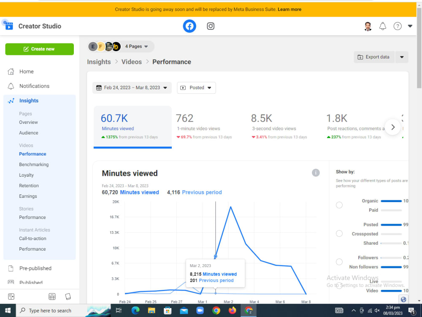Click the calculator icon at sidebar bottom
The width and height of the screenshot is (422, 317).
point(52,296)
